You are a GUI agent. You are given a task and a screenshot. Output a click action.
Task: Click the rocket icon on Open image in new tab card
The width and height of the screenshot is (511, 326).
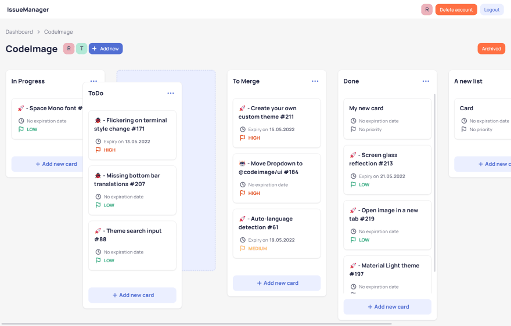[353, 211]
